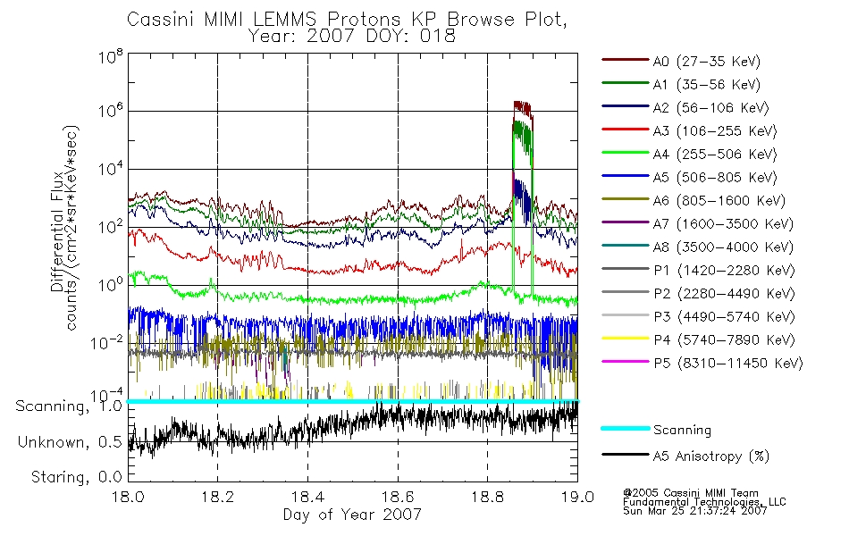Click the cyan Scanning legend line swatch

click(626, 428)
